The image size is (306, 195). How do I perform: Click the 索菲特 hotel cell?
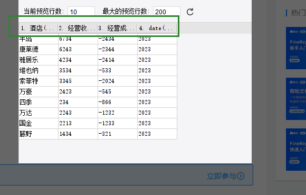(x=39, y=81)
